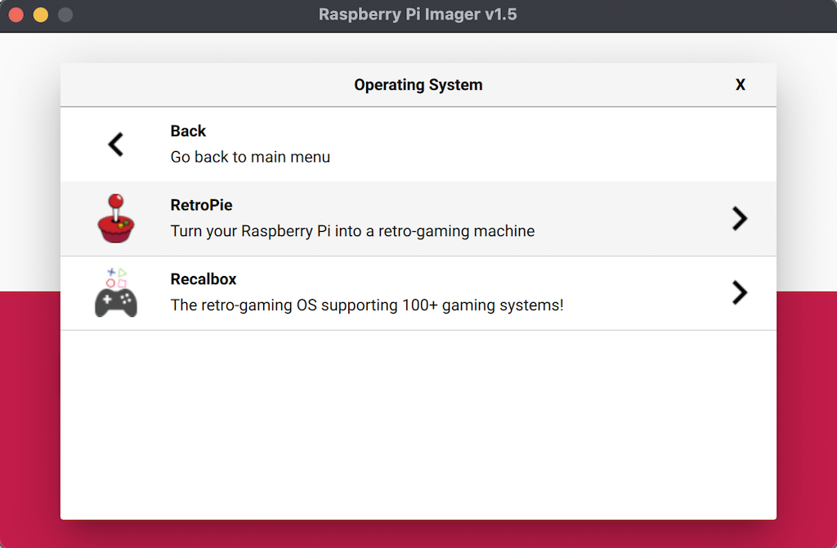Screen dimensions: 837x548
Task: Select the Recalbox title text
Action: tap(204, 279)
